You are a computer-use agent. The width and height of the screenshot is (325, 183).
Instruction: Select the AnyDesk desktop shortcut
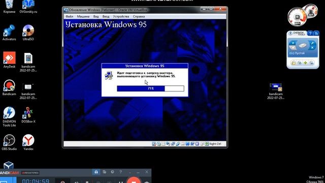click(x=9, y=60)
